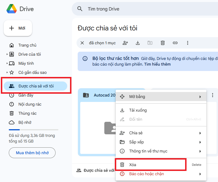Click "Mua thêm bộ nhớ" button
218x182 pixels.
(x=32, y=153)
